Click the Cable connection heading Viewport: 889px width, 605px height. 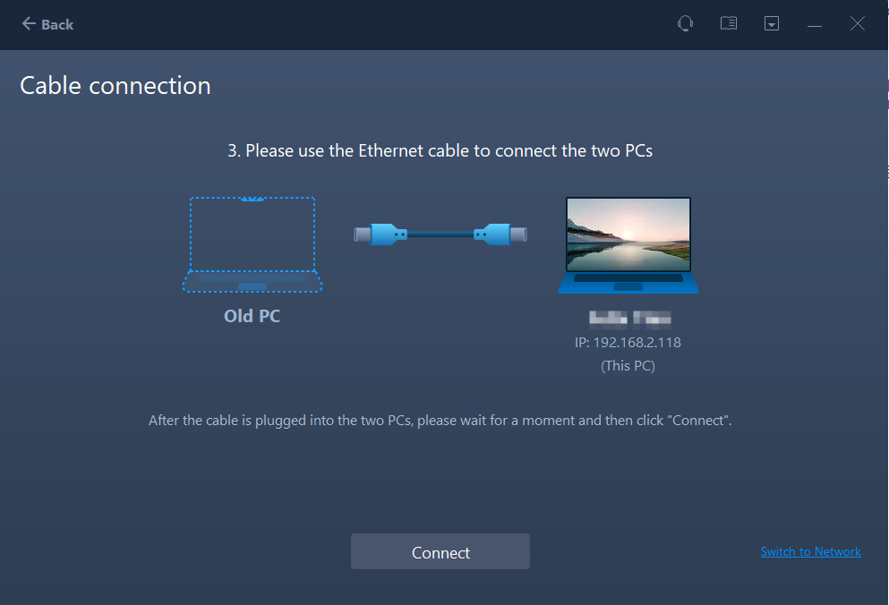[115, 86]
